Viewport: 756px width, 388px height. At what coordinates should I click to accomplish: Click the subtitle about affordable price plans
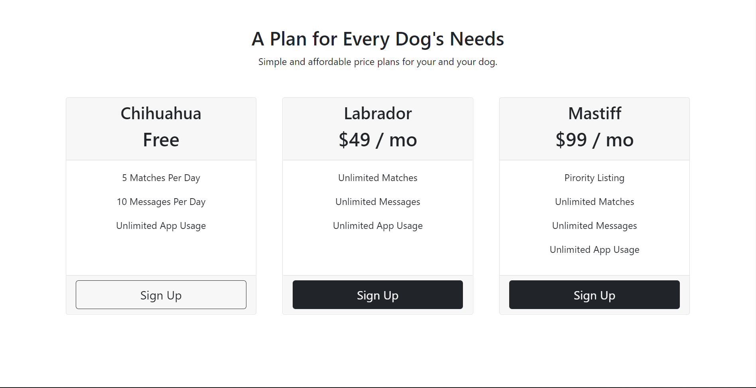pos(378,62)
